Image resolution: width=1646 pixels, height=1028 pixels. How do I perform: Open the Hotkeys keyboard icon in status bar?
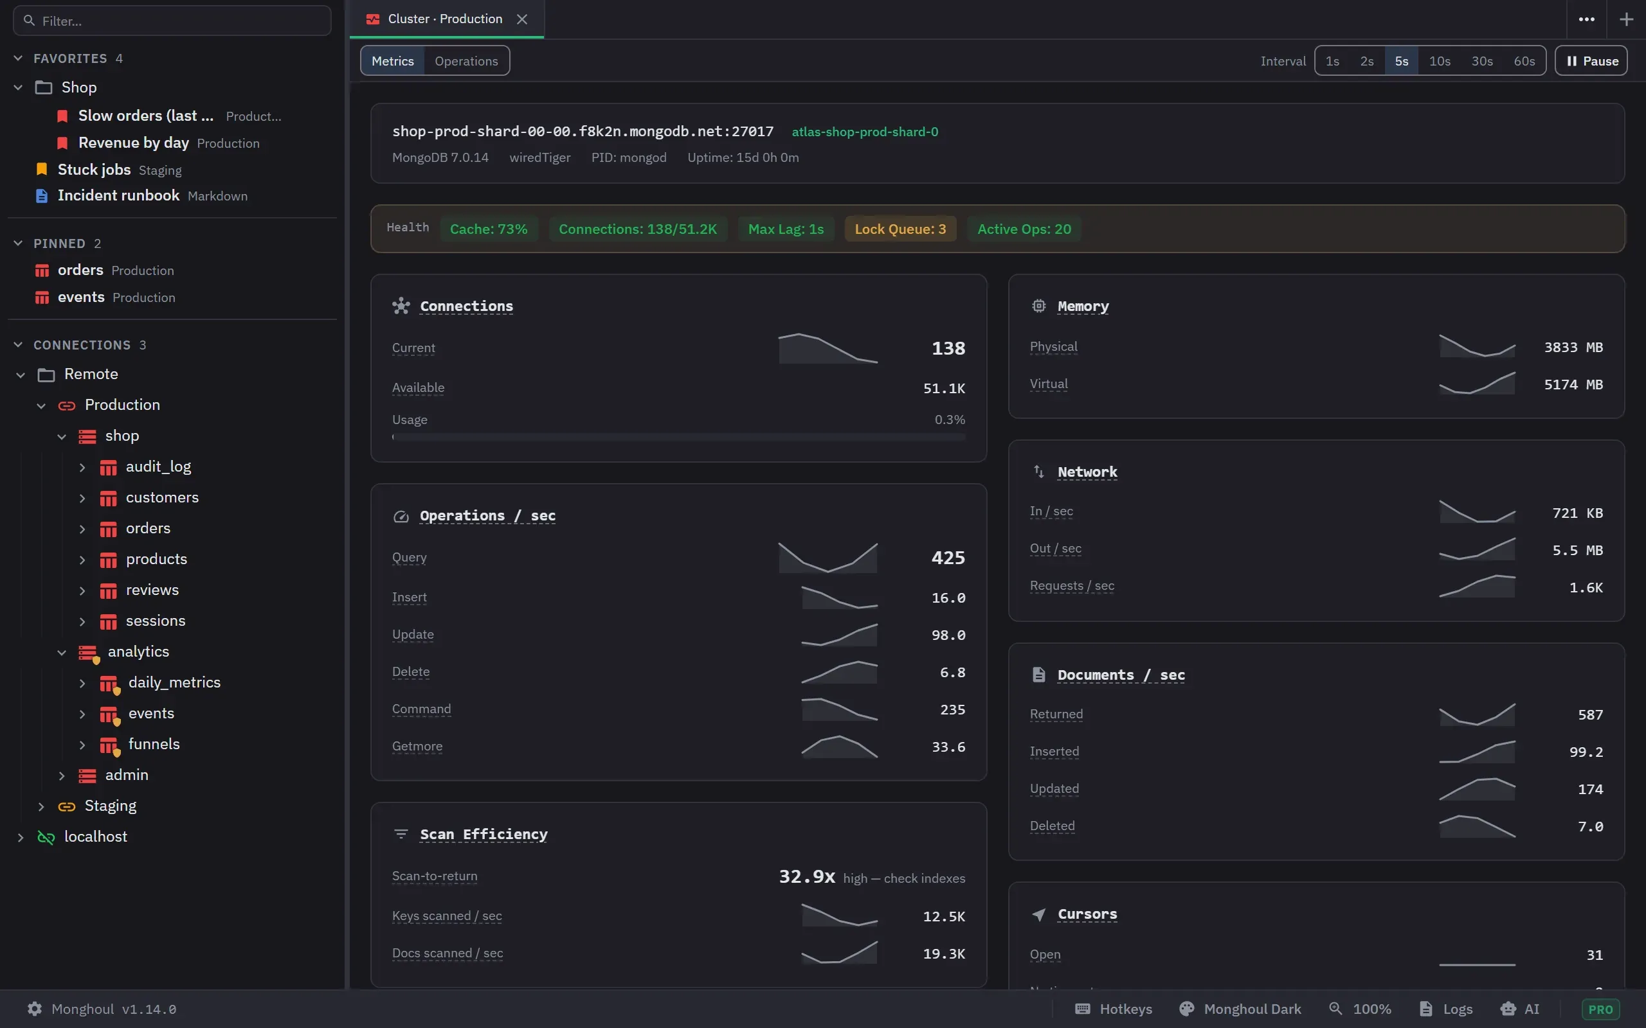coord(1083,1009)
